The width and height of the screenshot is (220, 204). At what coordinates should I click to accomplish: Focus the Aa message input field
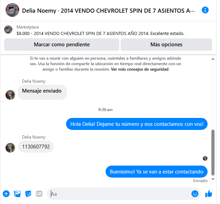click(x=121, y=194)
